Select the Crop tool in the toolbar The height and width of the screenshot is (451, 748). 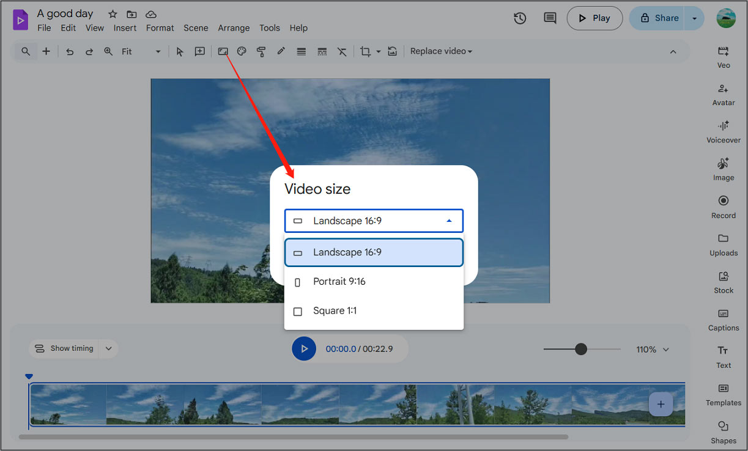[x=366, y=51]
